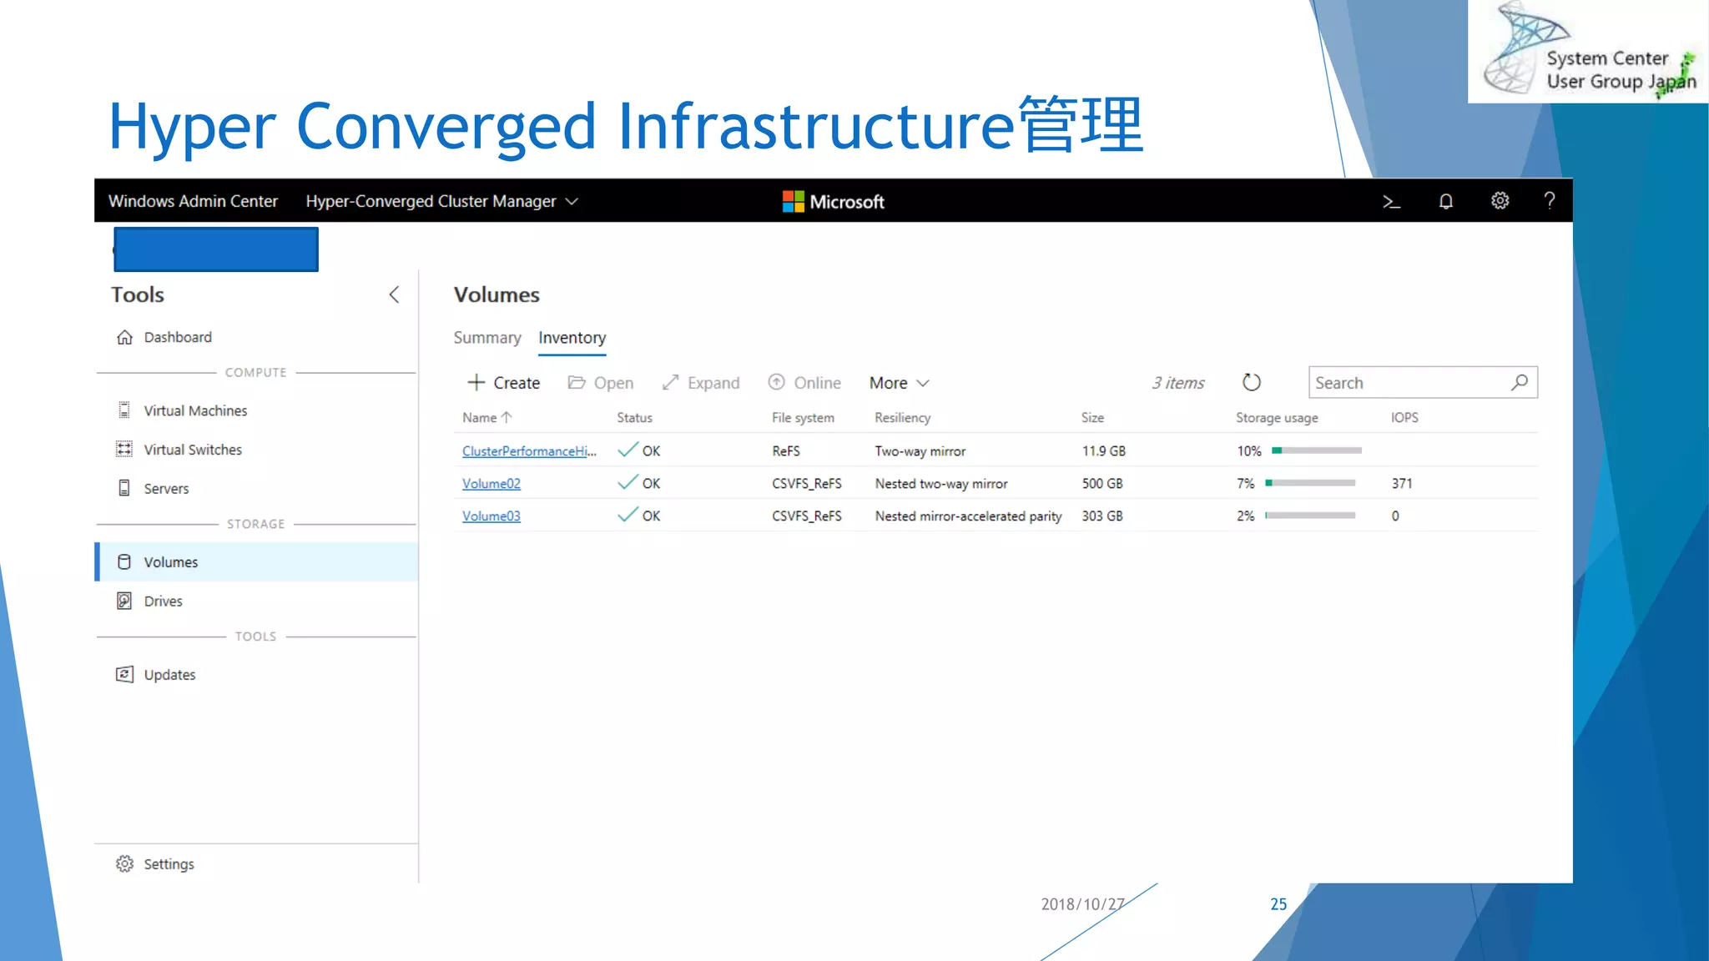The image size is (1709, 961).
Task: Open the PowerShell console icon
Action: point(1391,201)
